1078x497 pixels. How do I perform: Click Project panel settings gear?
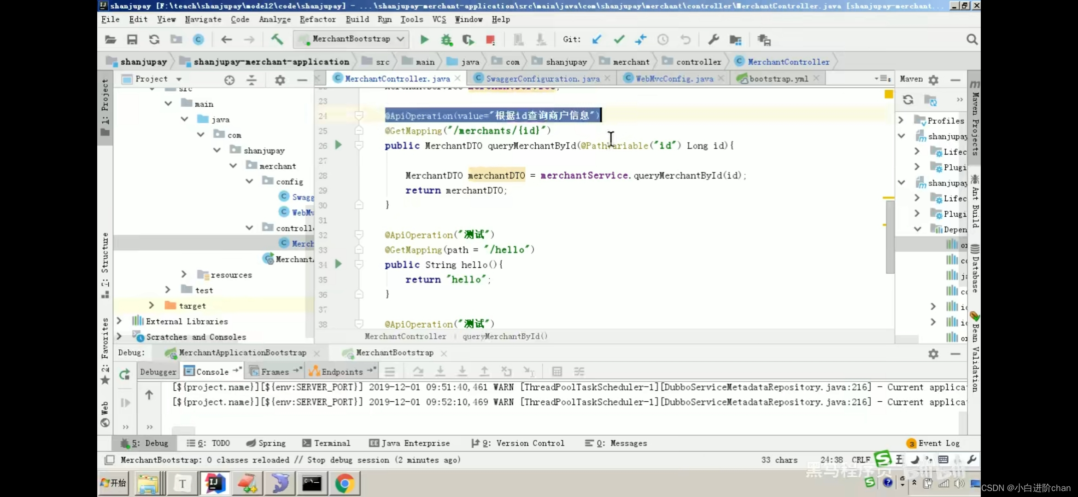pyautogui.click(x=280, y=80)
